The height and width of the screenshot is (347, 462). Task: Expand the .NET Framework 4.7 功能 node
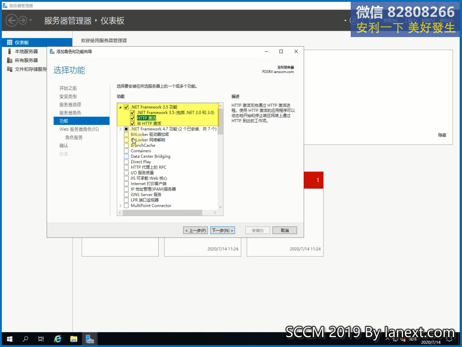(x=120, y=129)
